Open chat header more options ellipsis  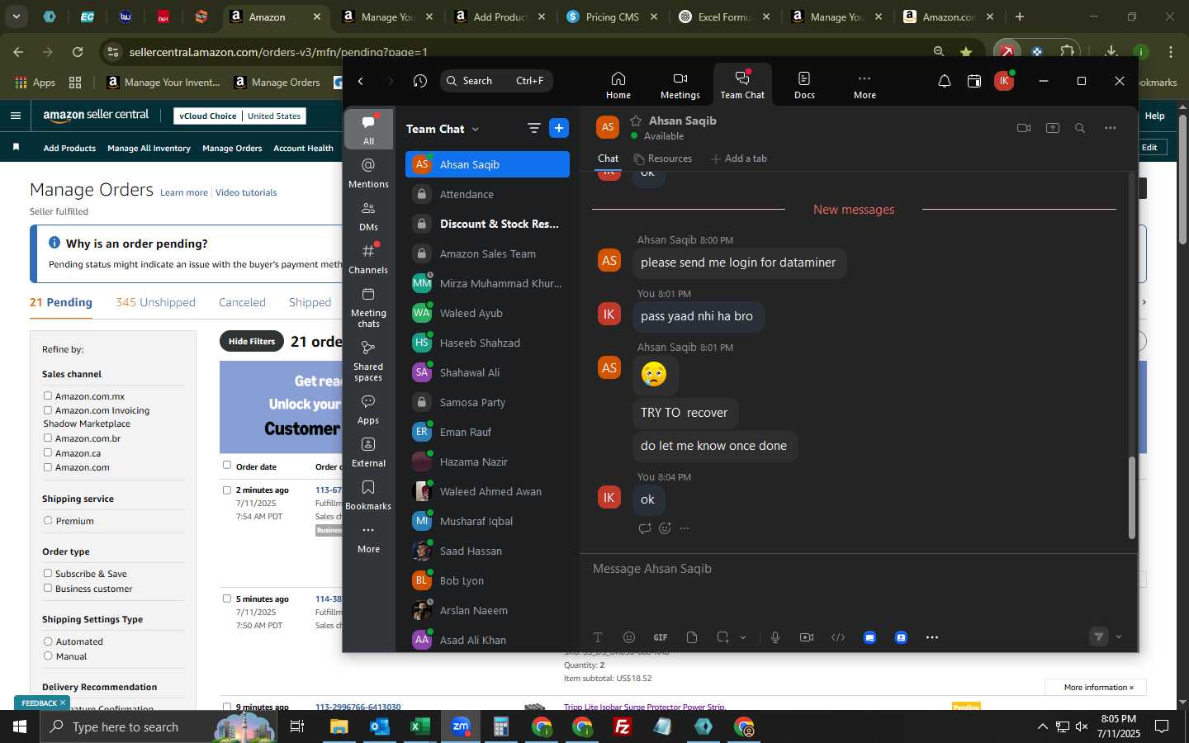1111,128
